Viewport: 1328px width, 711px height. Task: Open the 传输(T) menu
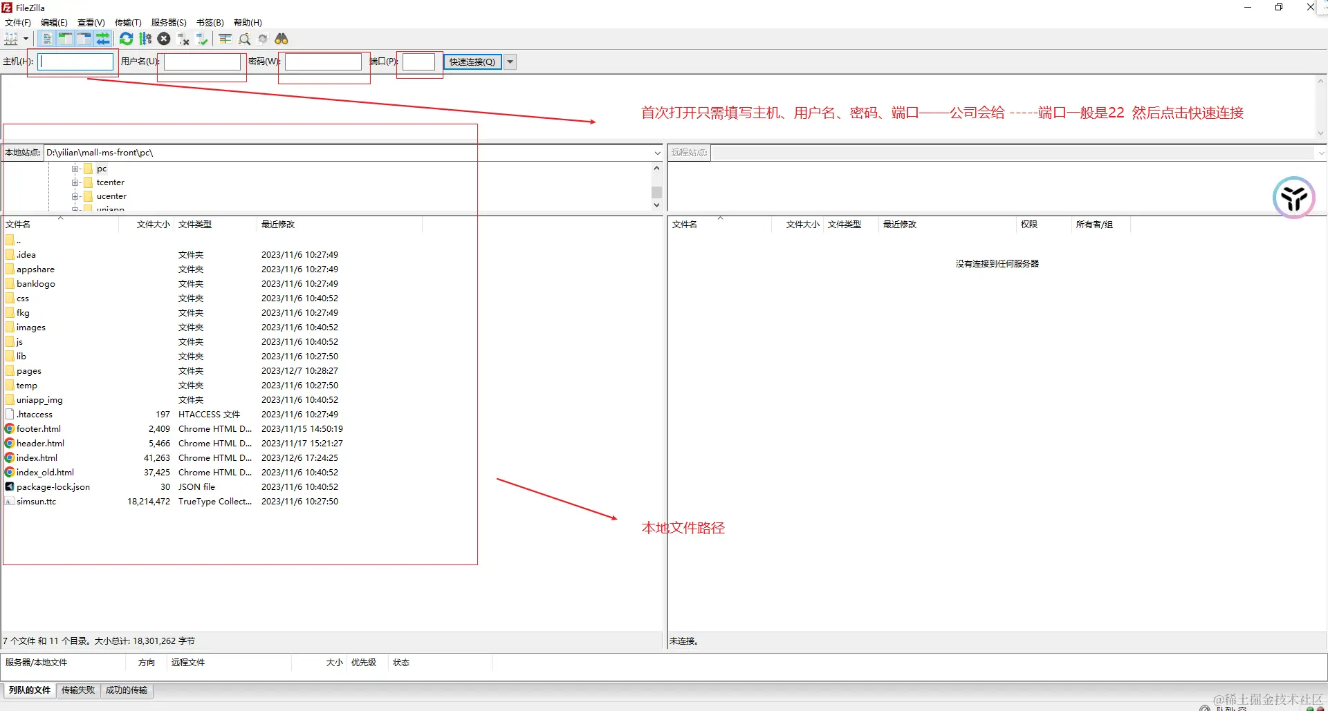(128, 22)
